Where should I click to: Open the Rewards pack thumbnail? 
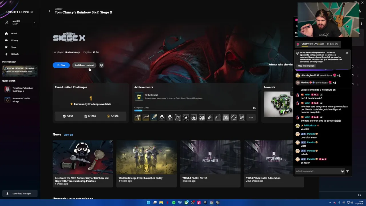(278, 104)
